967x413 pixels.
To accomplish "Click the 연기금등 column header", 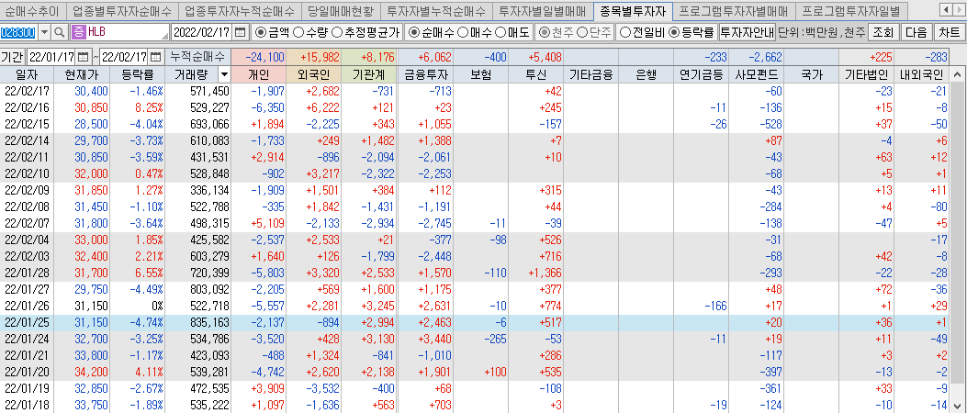I will pos(702,75).
